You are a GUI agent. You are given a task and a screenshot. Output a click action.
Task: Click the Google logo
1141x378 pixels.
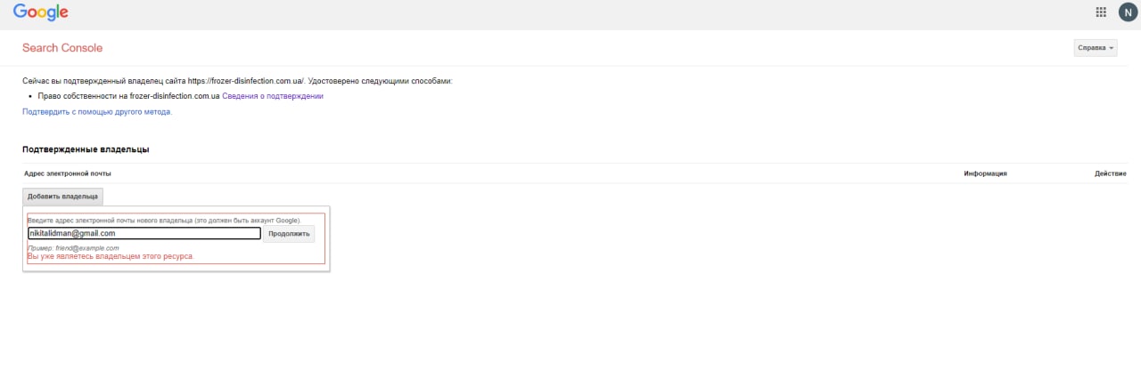click(x=40, y=12)
